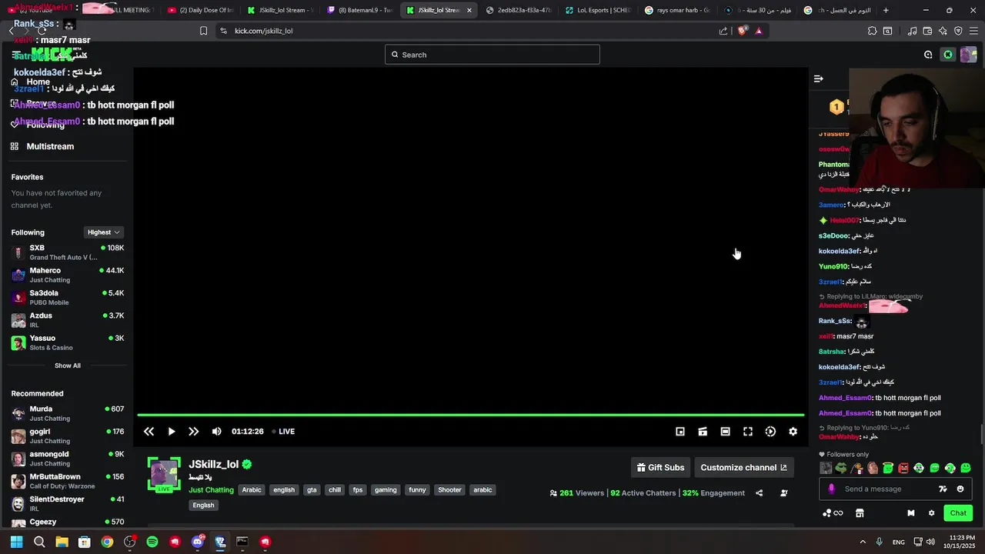Click the purple microphone icon in chat
Viewport: 985px width, 554px height.
[x=831, y=489]
